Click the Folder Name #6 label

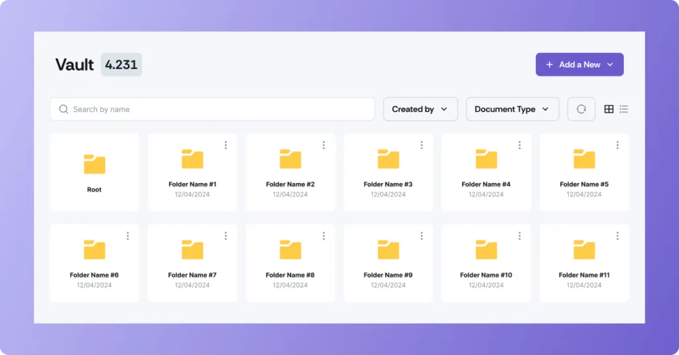(94, 275)
